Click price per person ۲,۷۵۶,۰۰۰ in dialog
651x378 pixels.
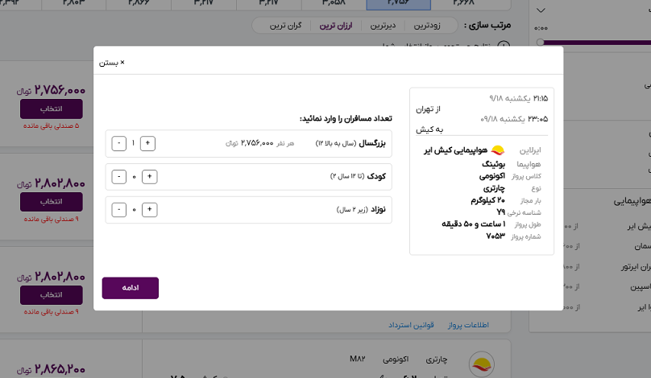click(257, 143)
